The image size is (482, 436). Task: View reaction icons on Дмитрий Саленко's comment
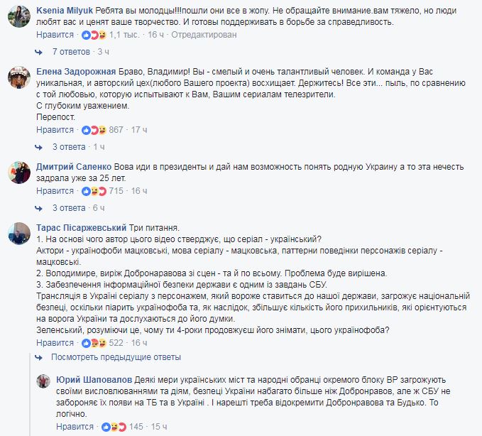(94, 191)
